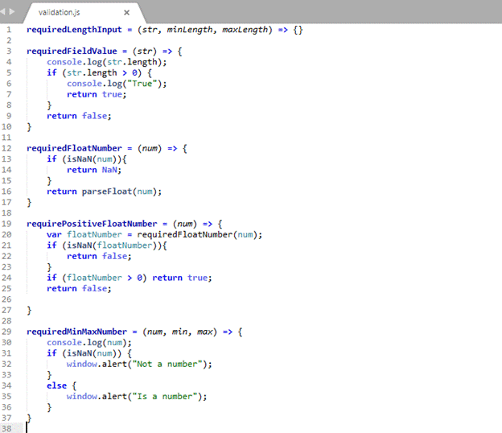The width and height of the screenshot is (502, 433).
Task: Click line number 38 in gutter
Action: [x=6, y=428]
